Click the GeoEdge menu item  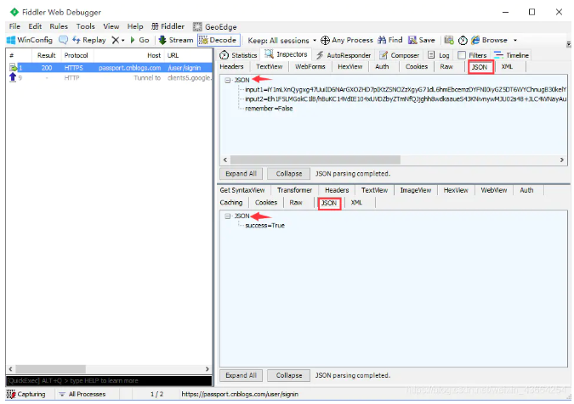pyautogui.click(x=215, y=26)
